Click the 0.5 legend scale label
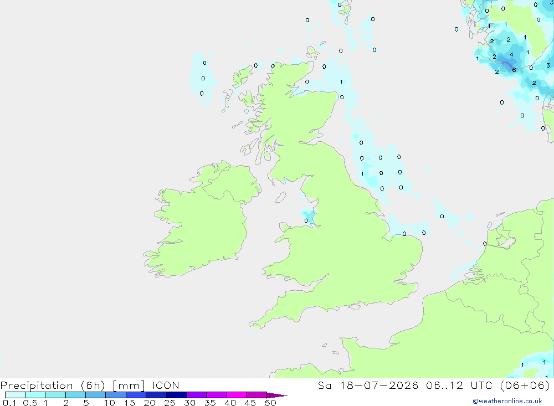Image resolution: width=554 pixels, height=406 pixels. 30,403
